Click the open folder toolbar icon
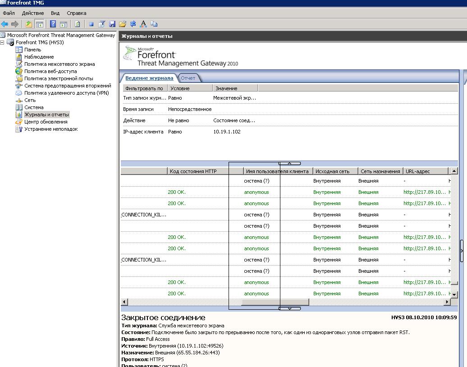The width and height of the screenshot is (467, 367). [x=123, y=24]
